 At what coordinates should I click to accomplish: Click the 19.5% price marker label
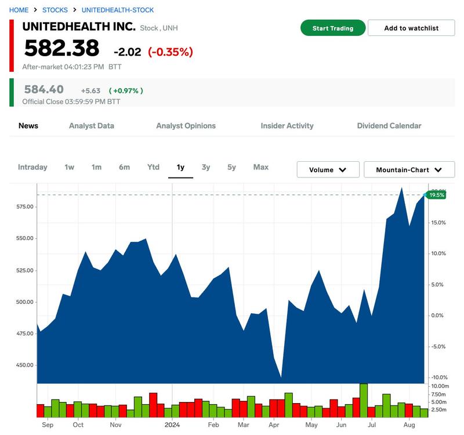point(437,195)
